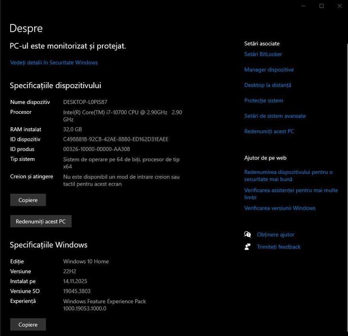This screenshot has height=336, width=348.
Task: Open Redenumirea dispozitivului pentru o securitate mai bună
Action: (288, 175)
